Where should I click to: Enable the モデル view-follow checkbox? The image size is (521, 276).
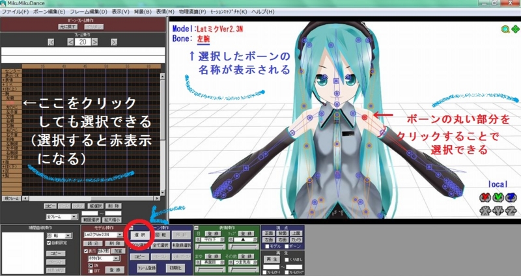(267, 247)
